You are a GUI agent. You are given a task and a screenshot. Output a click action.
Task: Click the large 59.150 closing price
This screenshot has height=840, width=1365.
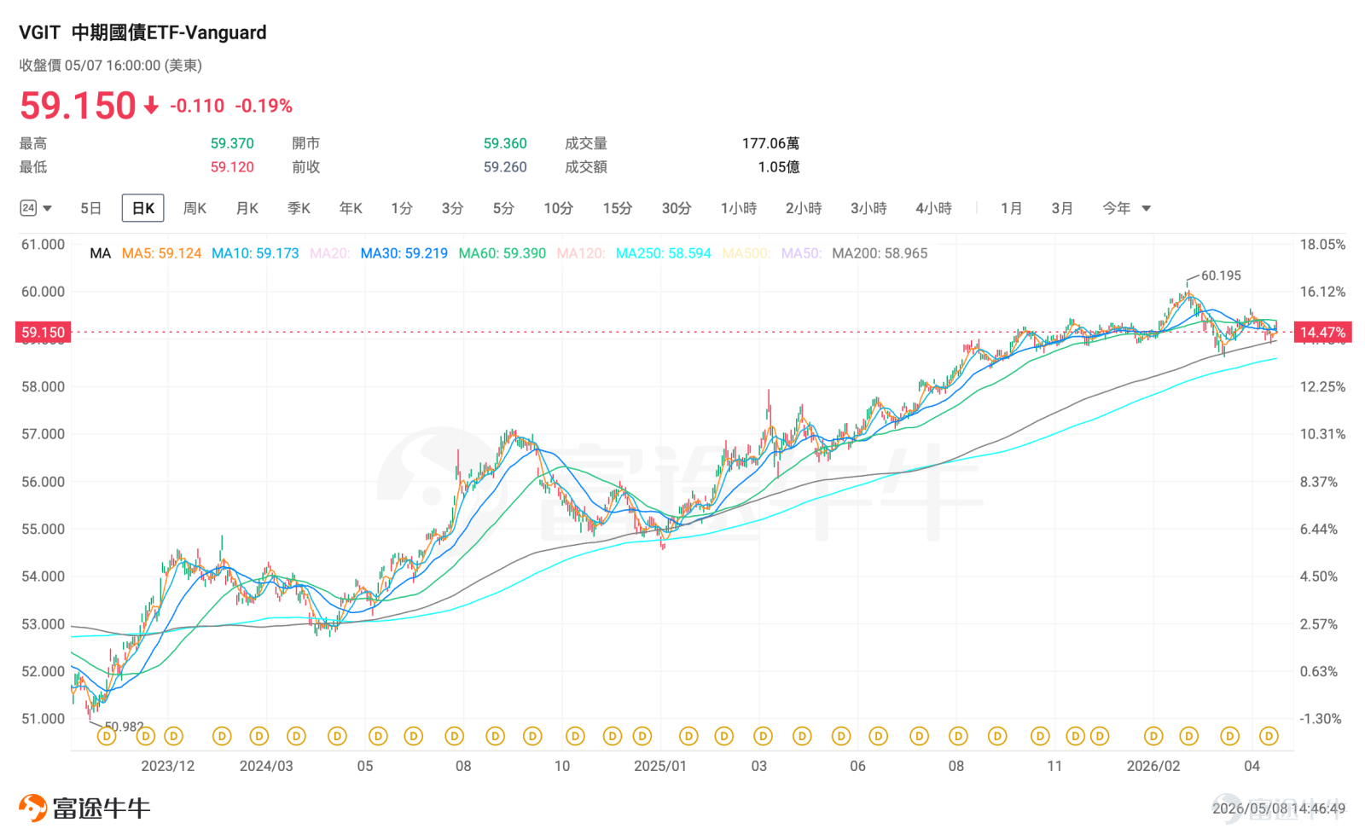click(78, 106)
